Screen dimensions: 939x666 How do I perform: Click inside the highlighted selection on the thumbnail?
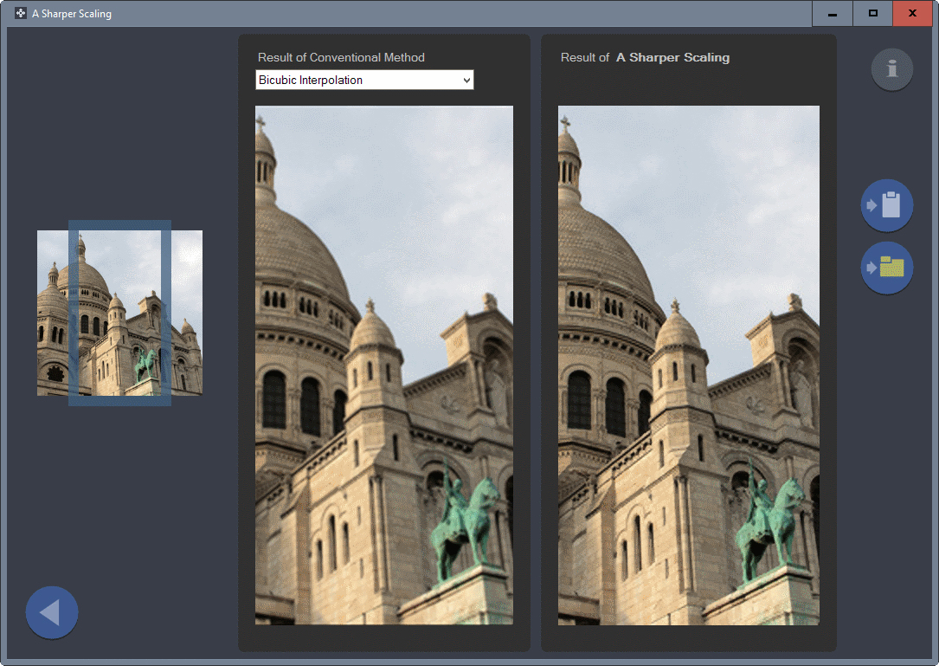[x=119, y=312]
